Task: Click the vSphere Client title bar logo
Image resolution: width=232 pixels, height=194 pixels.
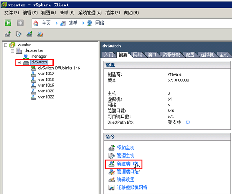Action: (4, 5)
